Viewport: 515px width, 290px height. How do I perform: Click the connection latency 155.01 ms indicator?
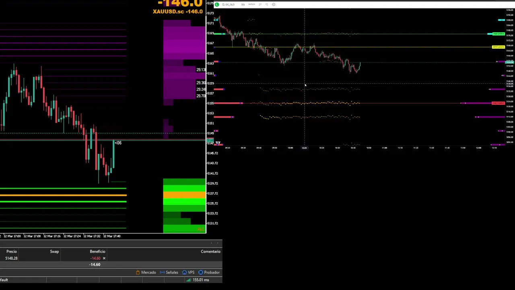coord(198,280)
